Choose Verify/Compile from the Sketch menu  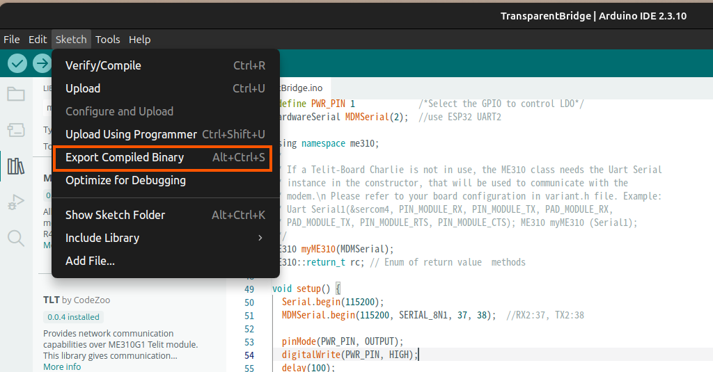166,65
